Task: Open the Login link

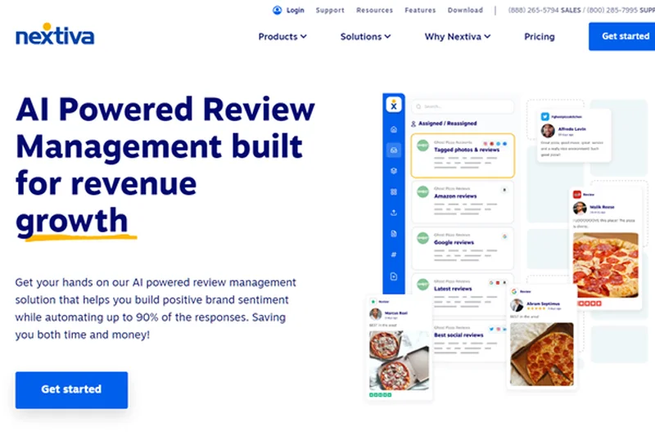Action: [296, 10]
